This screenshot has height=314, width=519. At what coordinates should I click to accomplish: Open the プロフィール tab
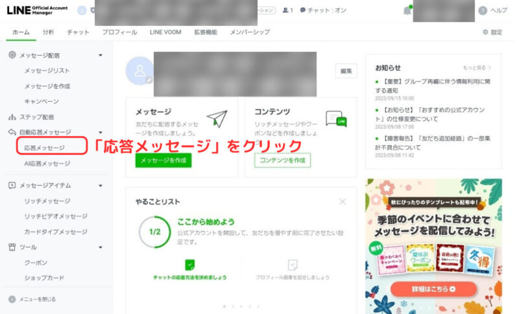tap(119, 32)
